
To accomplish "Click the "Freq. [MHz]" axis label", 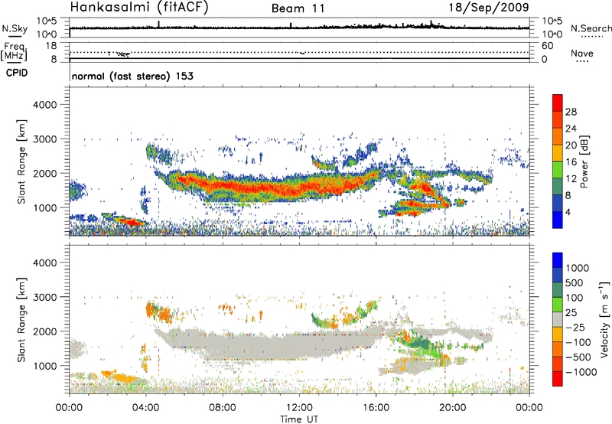I will tap(15, 51).
